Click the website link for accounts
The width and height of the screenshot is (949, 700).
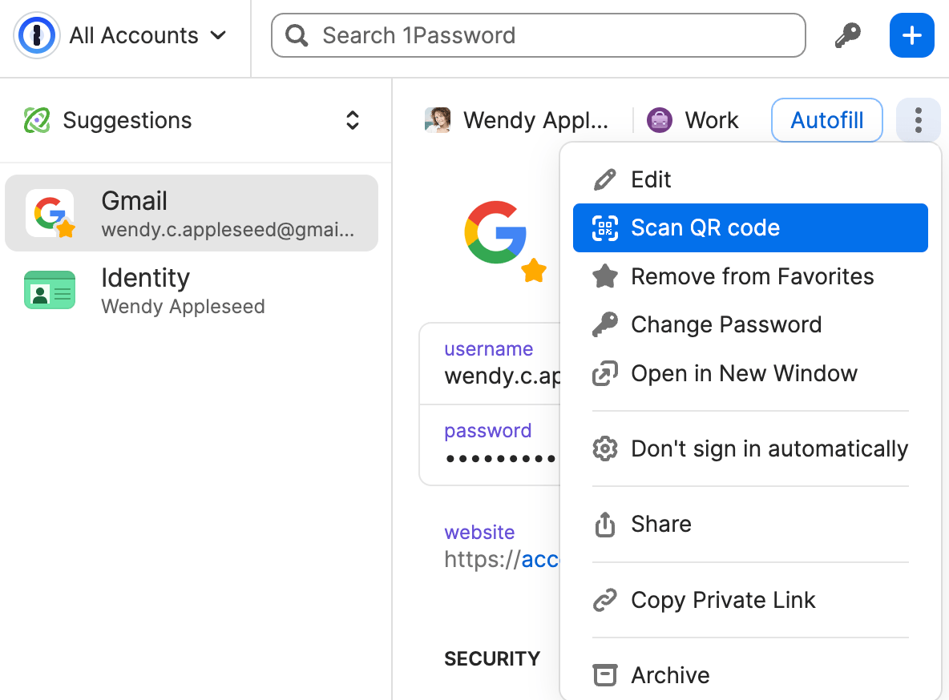[541, 559]
